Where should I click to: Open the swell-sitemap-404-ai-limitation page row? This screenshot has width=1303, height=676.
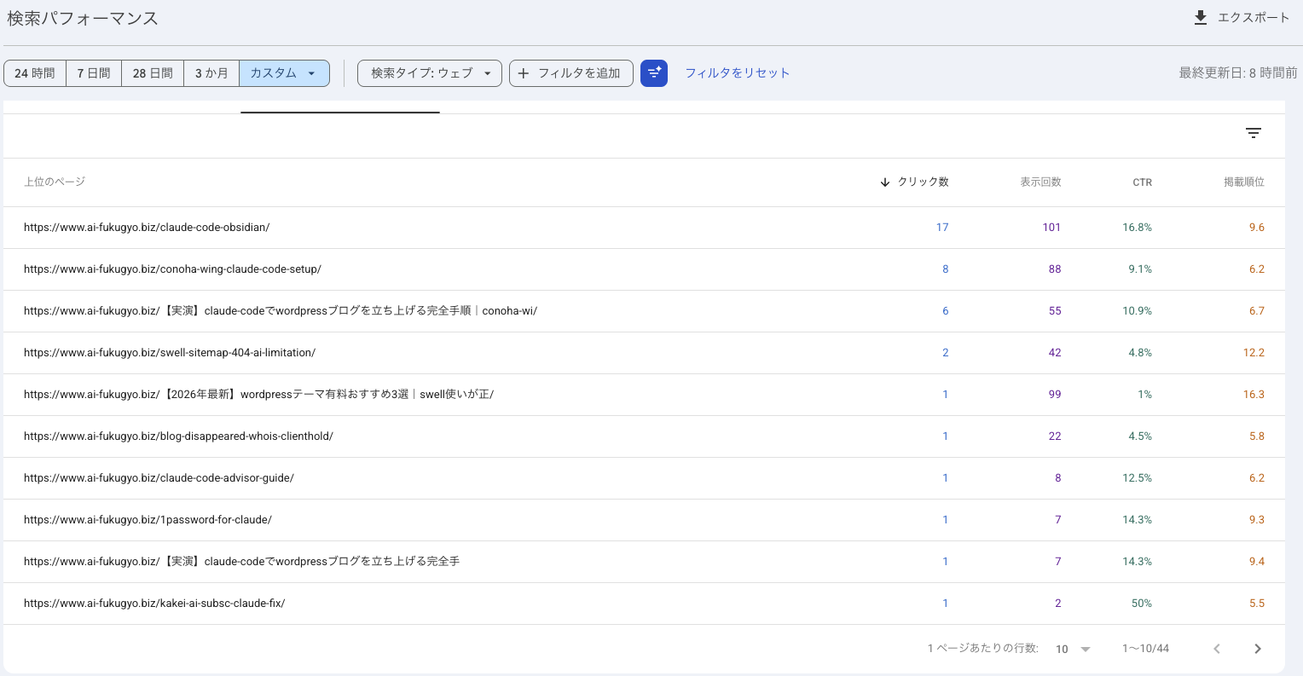[644, 353]
